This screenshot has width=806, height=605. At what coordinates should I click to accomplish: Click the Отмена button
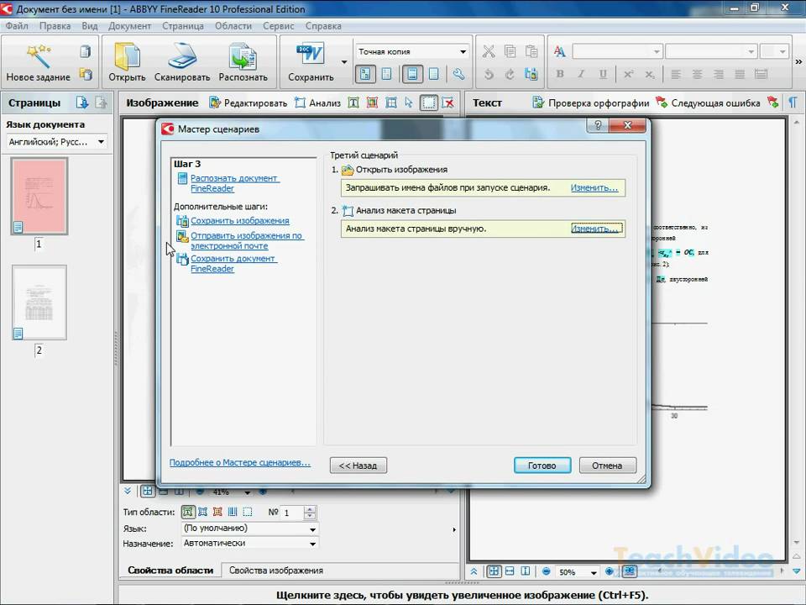607,466
